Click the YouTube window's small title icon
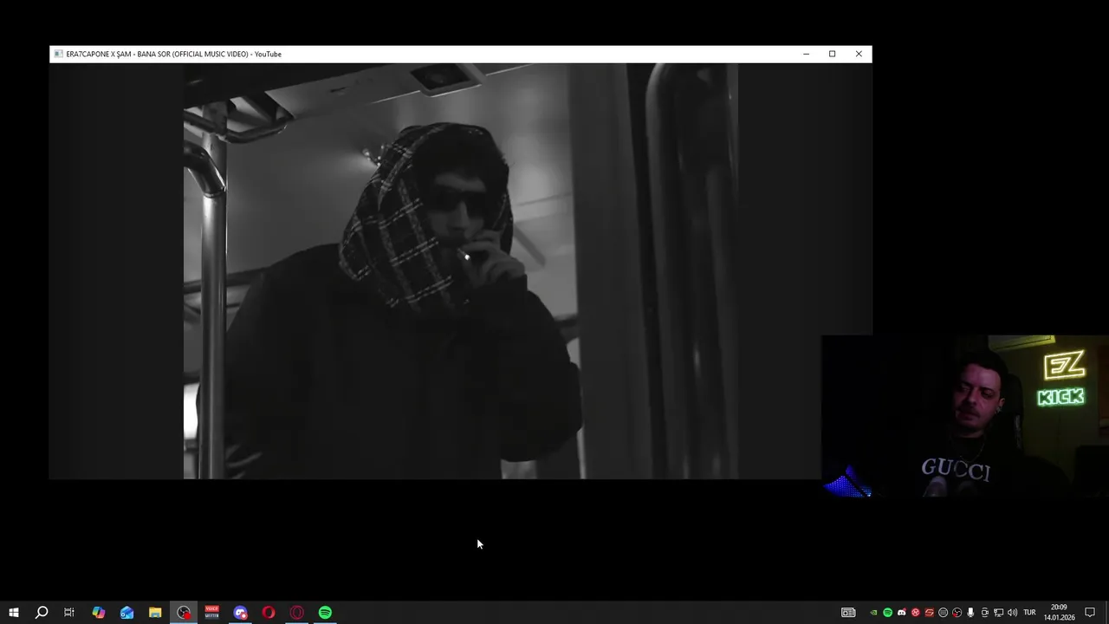The height and width of the screenshot is (624, 1109). click(x=58, y=54)
